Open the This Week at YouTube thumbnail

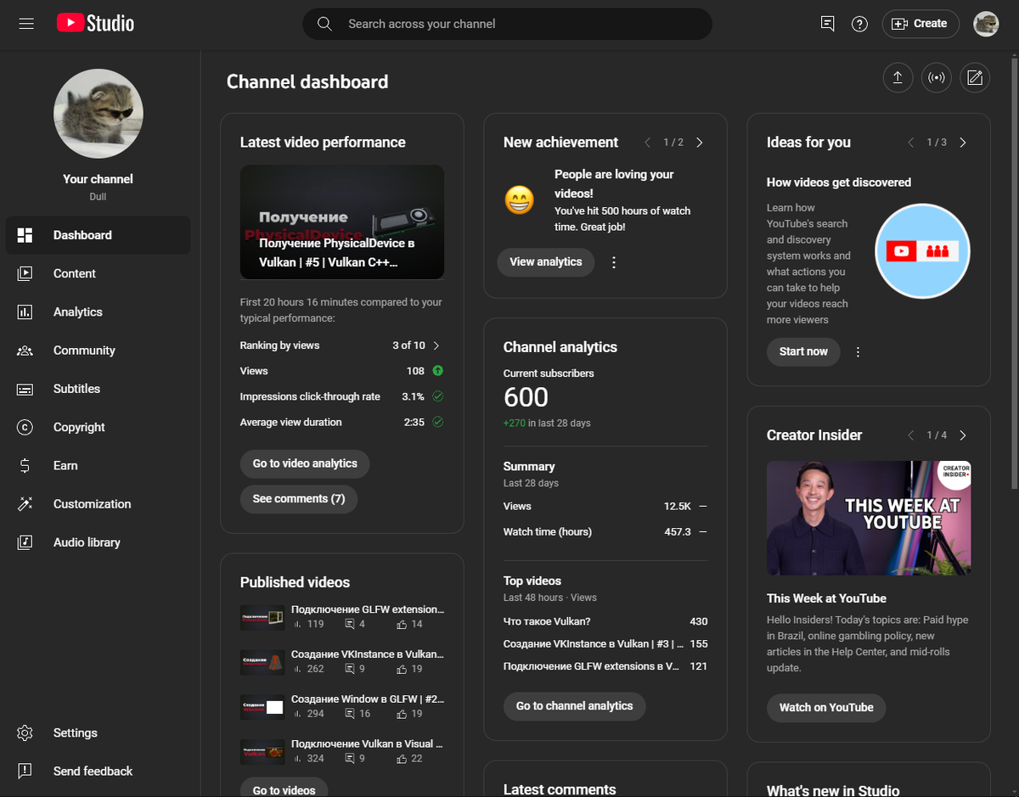pyautogui.click(x=869, y=519)
